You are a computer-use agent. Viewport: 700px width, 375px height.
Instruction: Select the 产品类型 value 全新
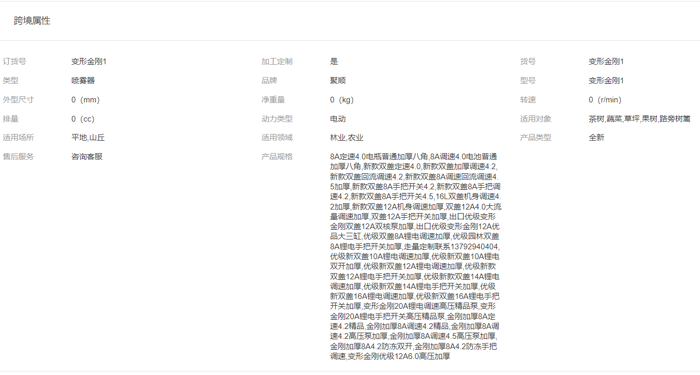[597, 138]
